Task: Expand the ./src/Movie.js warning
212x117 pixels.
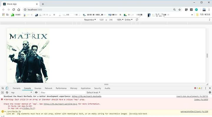Action: (x=5, y=111)
